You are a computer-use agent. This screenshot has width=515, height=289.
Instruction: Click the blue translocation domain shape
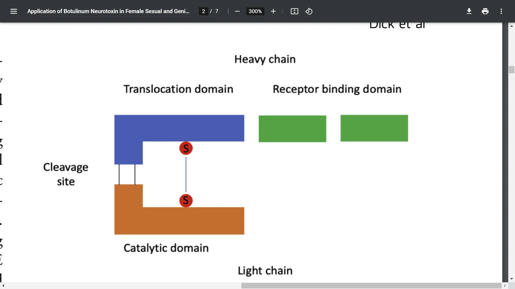pos(179,128)
